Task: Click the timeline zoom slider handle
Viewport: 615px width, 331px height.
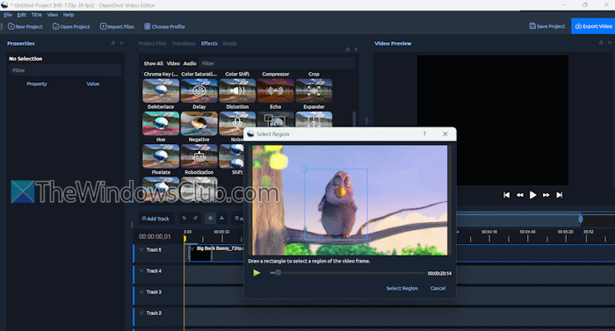Action: 581,219
